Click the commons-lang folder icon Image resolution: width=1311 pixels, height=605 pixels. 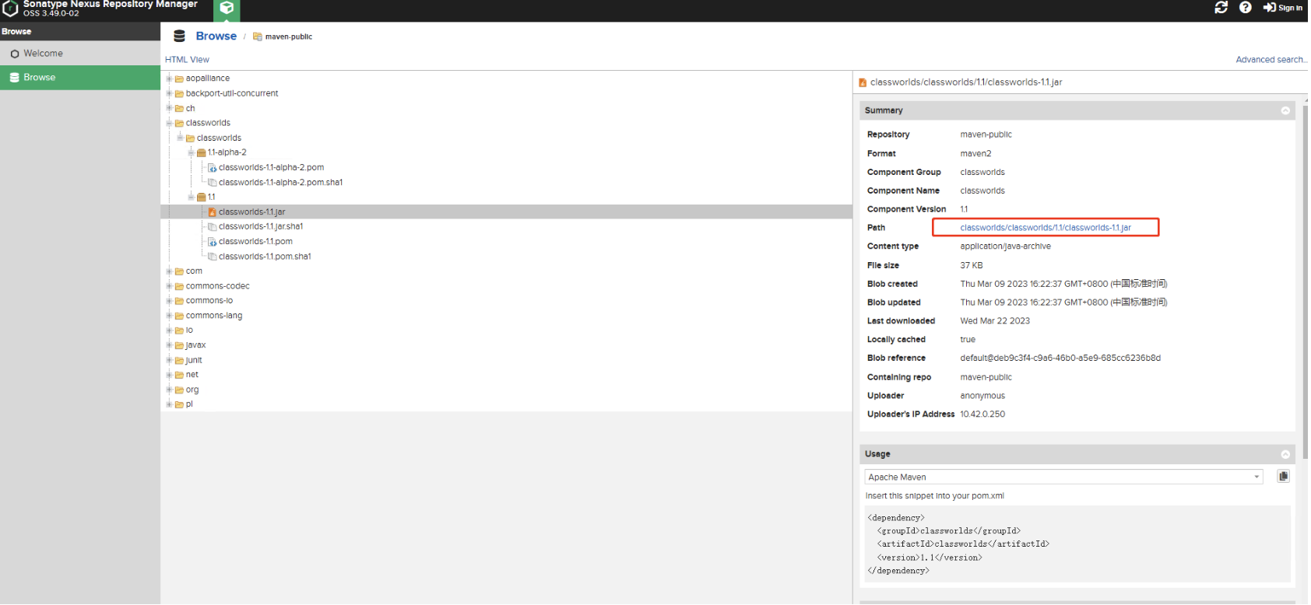click(180, 316)
